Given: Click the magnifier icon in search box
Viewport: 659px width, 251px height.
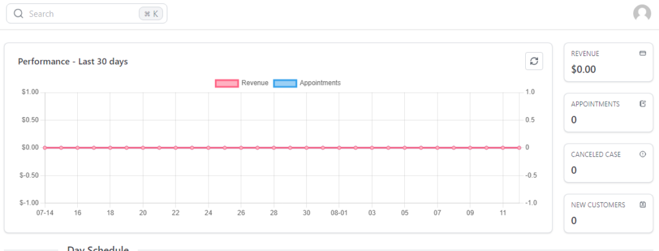Looking at the screenshot, I should (19, 14).
